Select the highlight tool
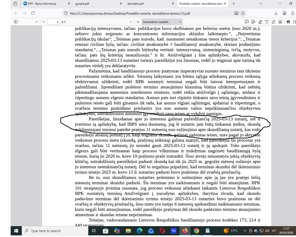Screen dimensions: 296x237 (x=260, y=22)
